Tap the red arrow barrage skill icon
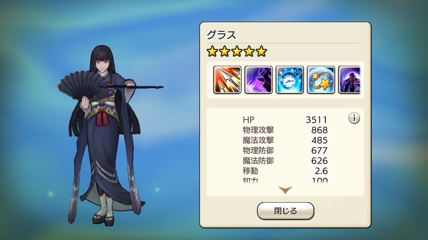The image size is (428, 240). point(227,80)
